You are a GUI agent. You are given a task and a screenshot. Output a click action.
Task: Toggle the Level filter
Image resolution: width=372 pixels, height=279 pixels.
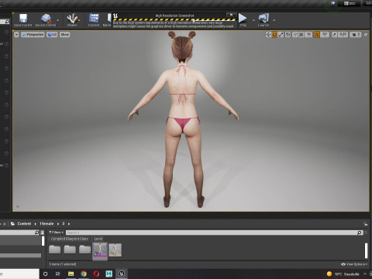[98, 239]
